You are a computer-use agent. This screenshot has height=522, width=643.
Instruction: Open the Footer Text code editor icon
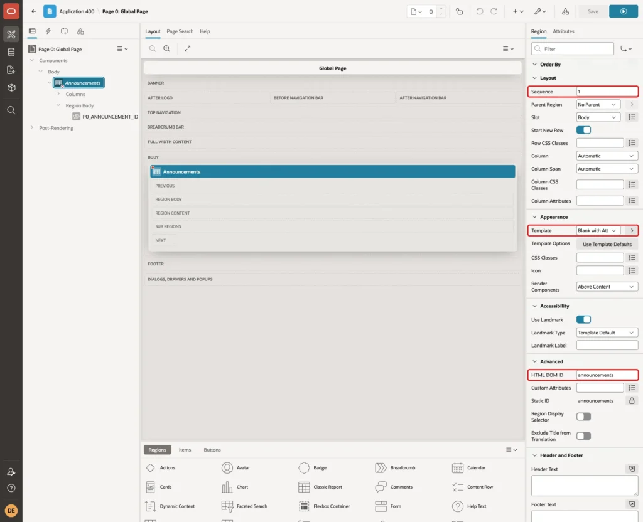[x=632, y=504]
